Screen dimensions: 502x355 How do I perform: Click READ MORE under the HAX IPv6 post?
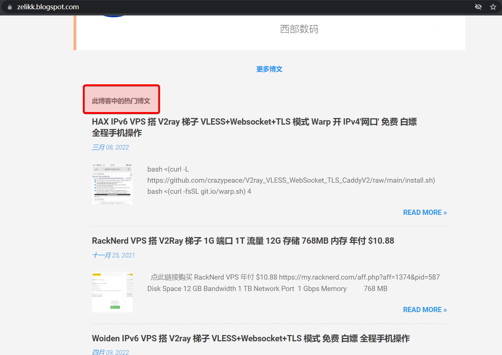425,212
